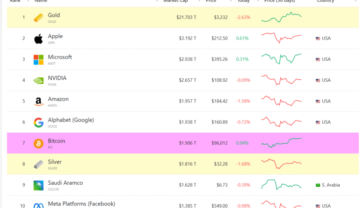Sort by the Country column header
Image resolution: width=363 pixels, height=208 pixels.
tap(325, 1)
